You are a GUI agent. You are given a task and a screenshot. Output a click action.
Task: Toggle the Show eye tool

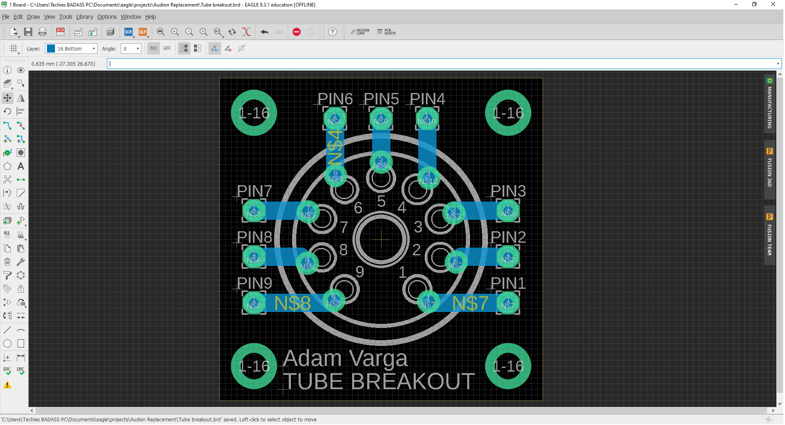pos(21,70)
